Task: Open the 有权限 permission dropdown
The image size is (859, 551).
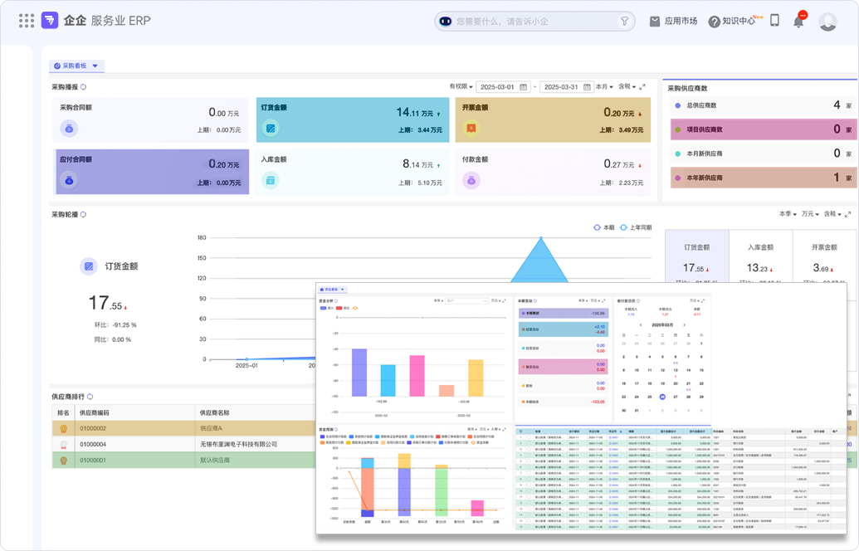Action: tap(461, 86)
